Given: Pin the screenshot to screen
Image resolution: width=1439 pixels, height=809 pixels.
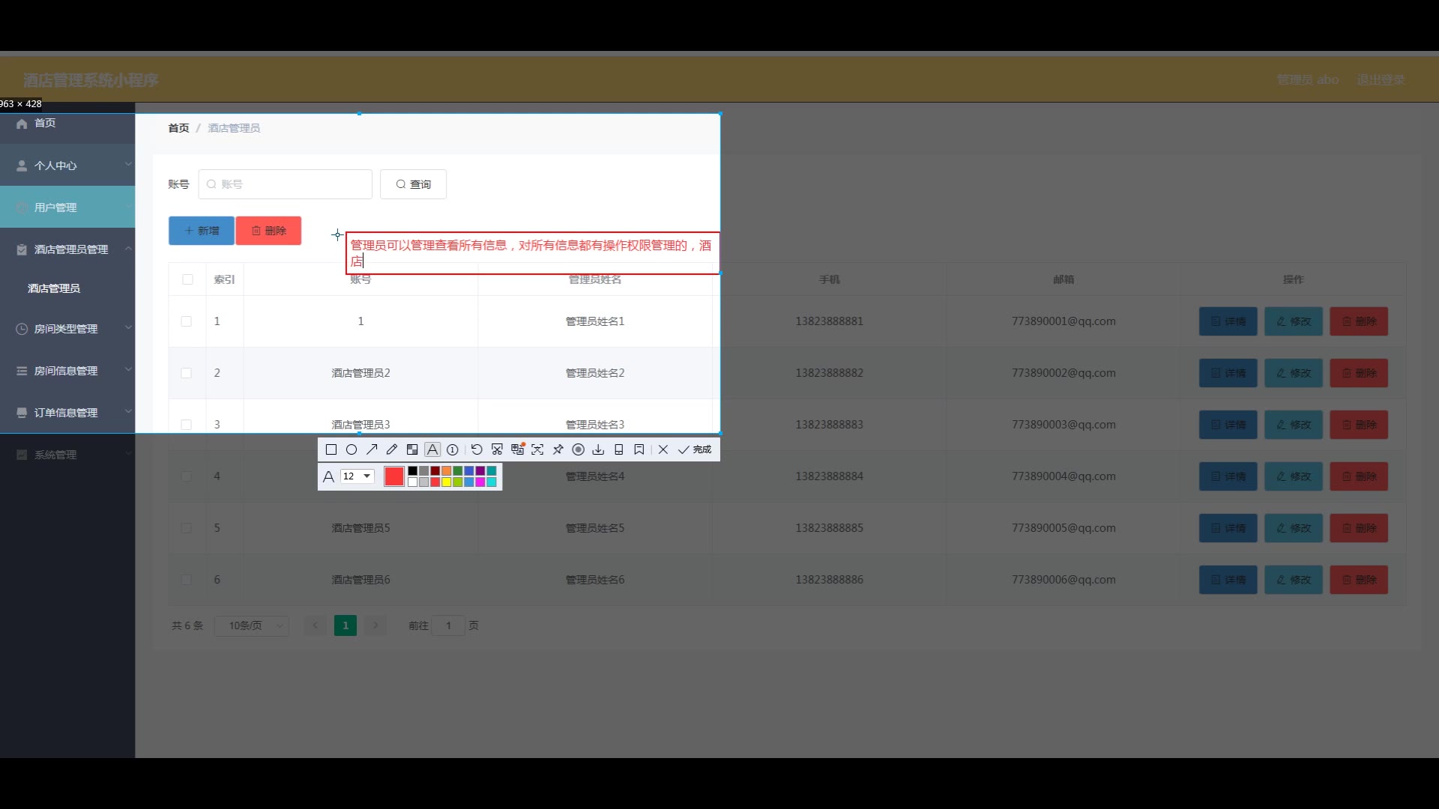Looking at the screenshot, I should 558,449.
